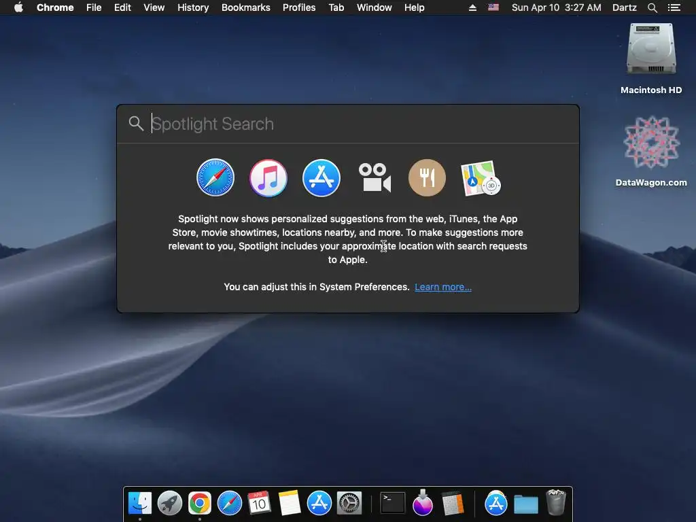The image size is (696, 522).
Task: Open the Window menu
Action: coord(375,7)
